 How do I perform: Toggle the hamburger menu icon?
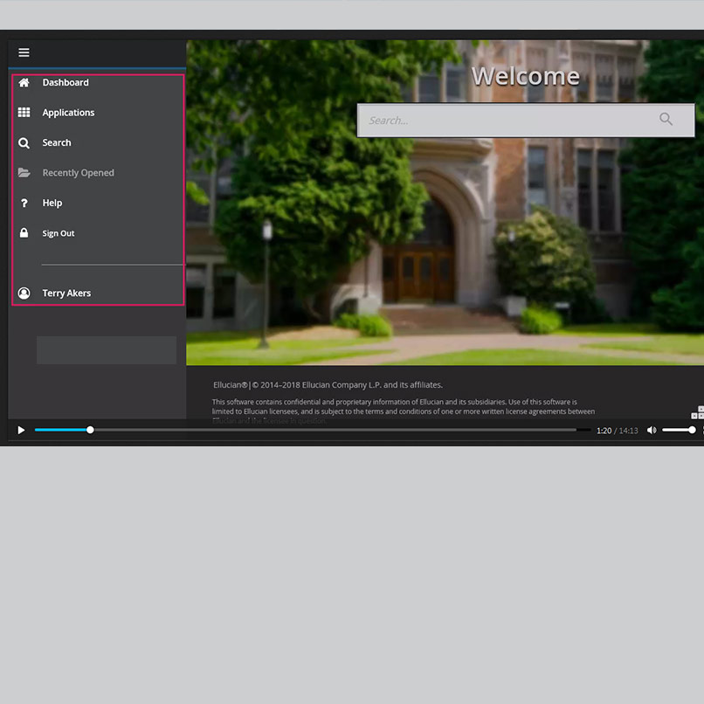coord(24,52)
